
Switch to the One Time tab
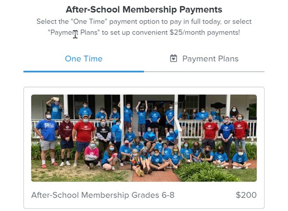pyautogui.click(x=84, y=59)
